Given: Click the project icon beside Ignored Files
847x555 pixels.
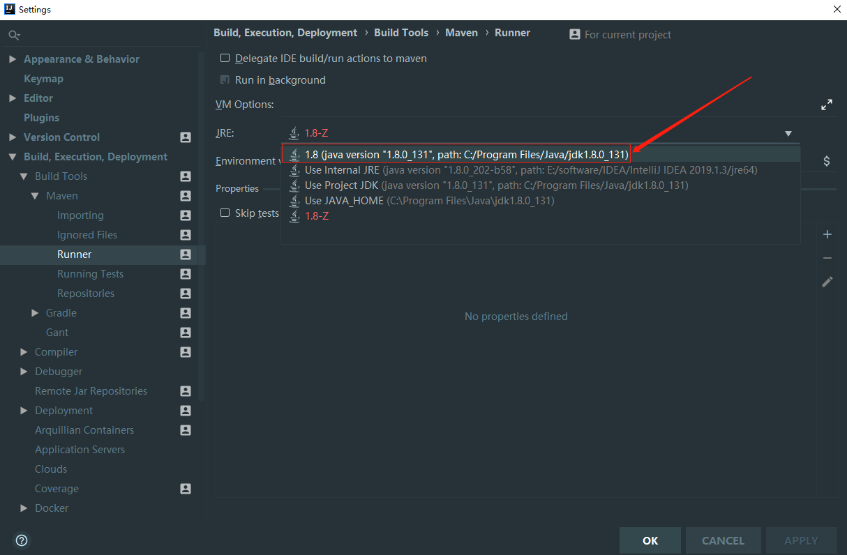Looking at the screenshot, I should (186, 235).
